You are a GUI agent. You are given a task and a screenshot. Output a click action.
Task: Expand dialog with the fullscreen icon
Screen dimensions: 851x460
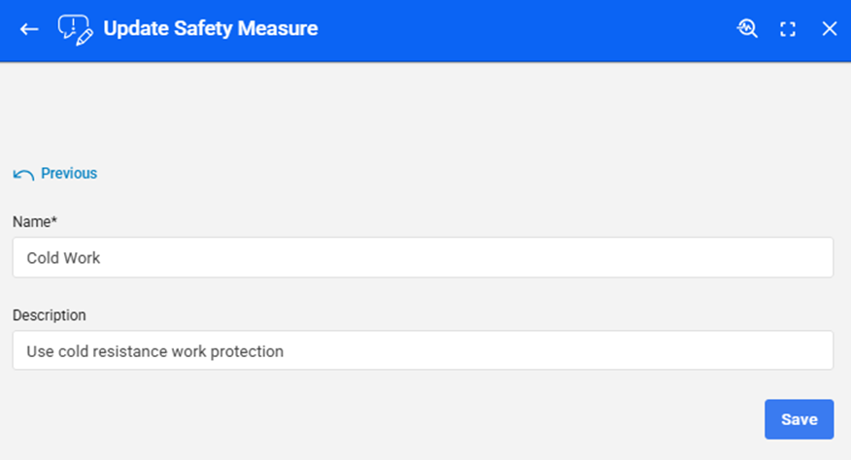(x=788, y=29)
